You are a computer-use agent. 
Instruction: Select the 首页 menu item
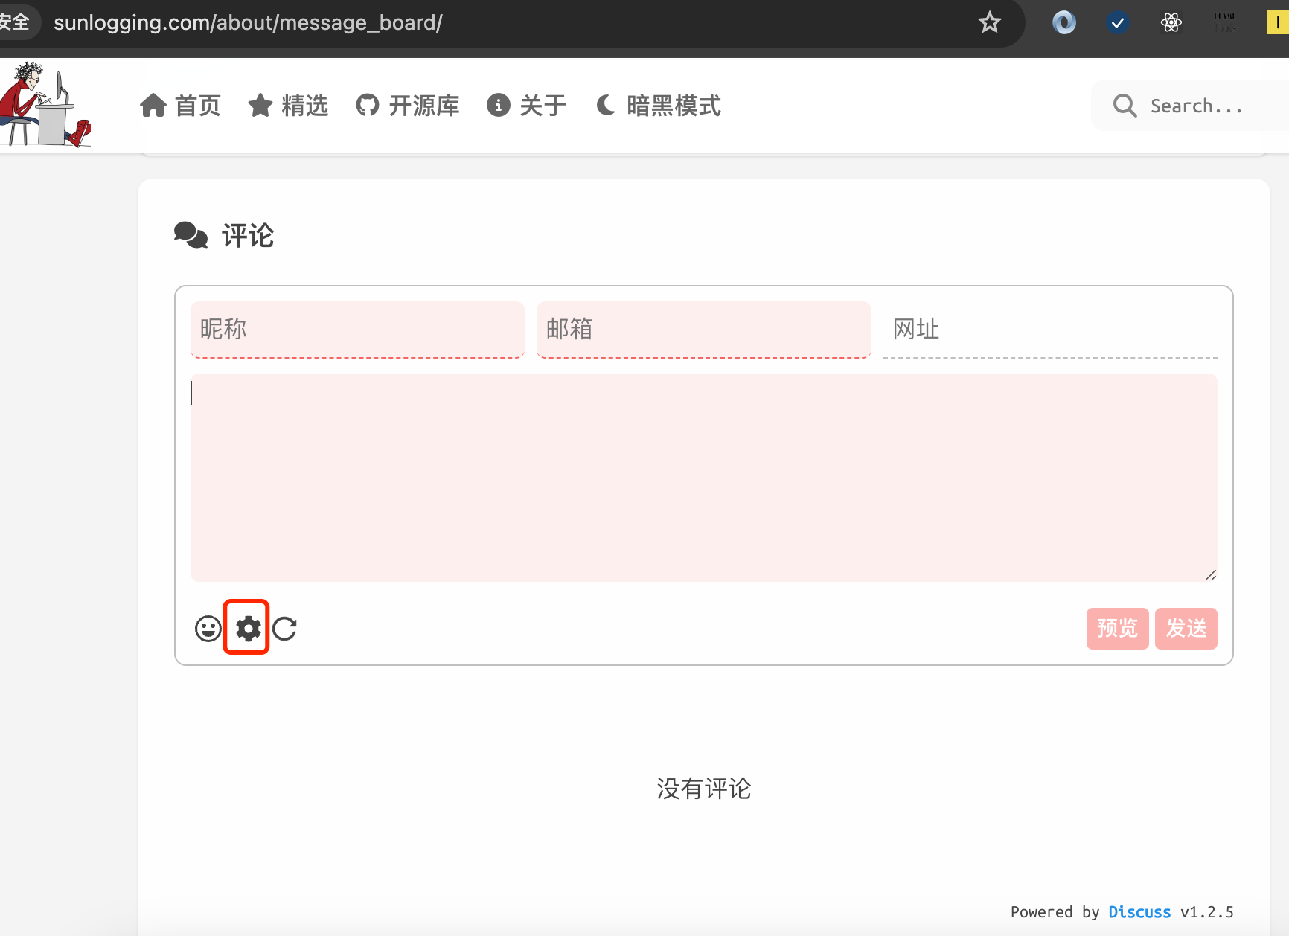pyautogui.click(x=197, y=106)
